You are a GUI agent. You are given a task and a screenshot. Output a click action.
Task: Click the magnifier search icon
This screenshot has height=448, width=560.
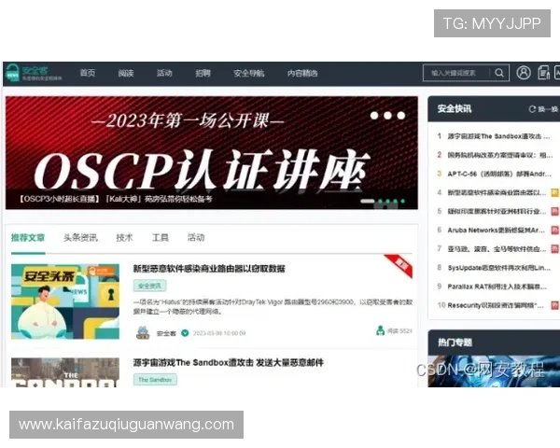[x=499, y=73]
